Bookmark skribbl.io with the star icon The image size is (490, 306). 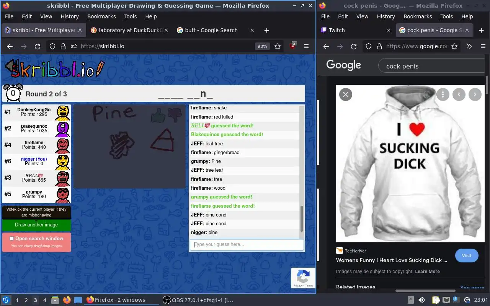click(x=278, y=46)
